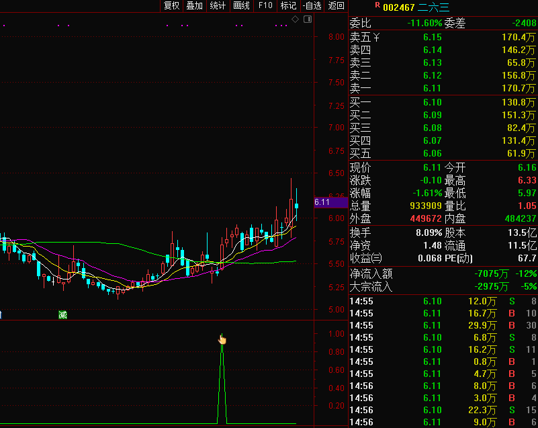Screen dimensions: 538x428
Task: Click 最低 value 5.97
Action: pos(527,193)
